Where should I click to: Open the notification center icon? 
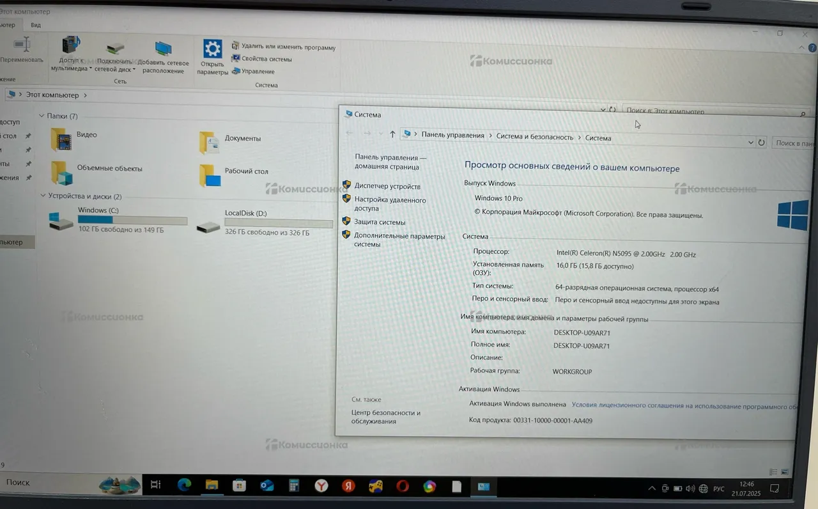click(774, 489)
